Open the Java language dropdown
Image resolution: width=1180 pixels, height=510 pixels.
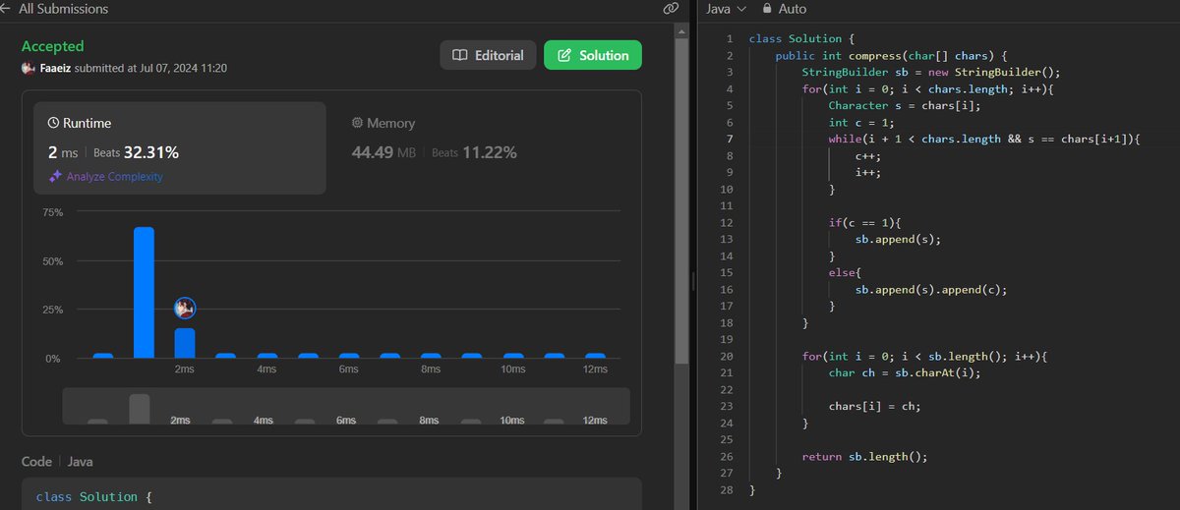[x=727, y=9]
